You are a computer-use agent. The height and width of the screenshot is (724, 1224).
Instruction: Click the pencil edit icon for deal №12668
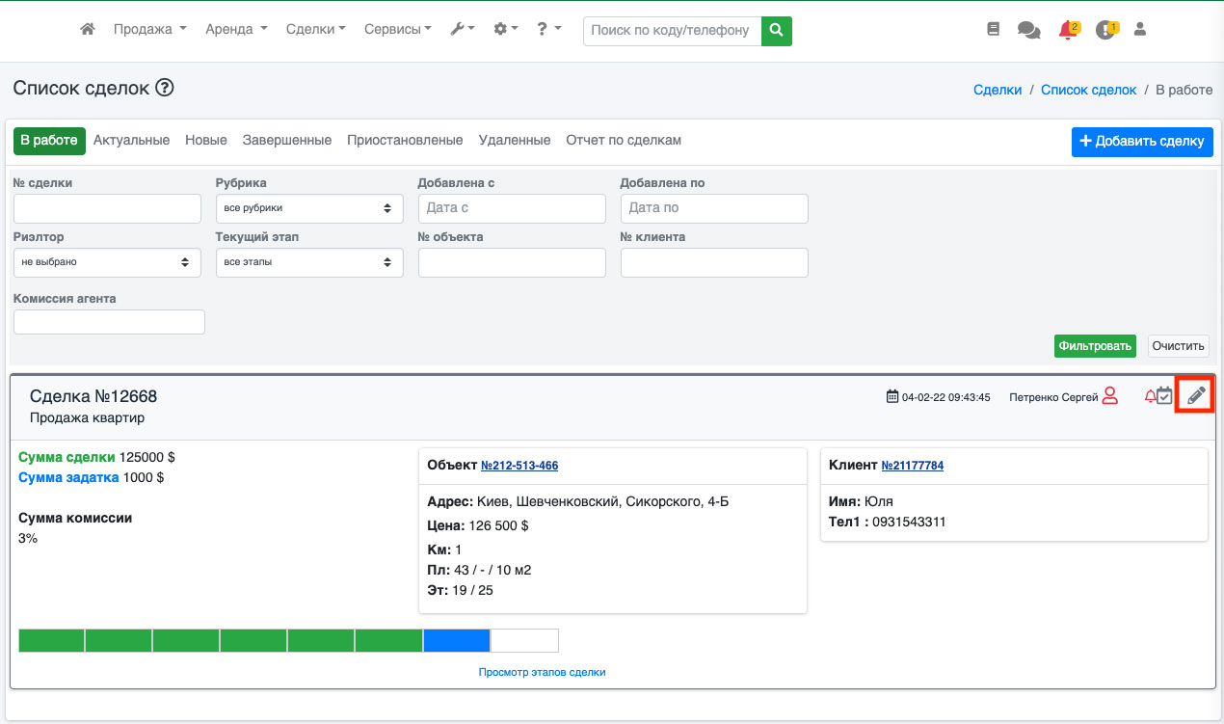pos(1196,395)
